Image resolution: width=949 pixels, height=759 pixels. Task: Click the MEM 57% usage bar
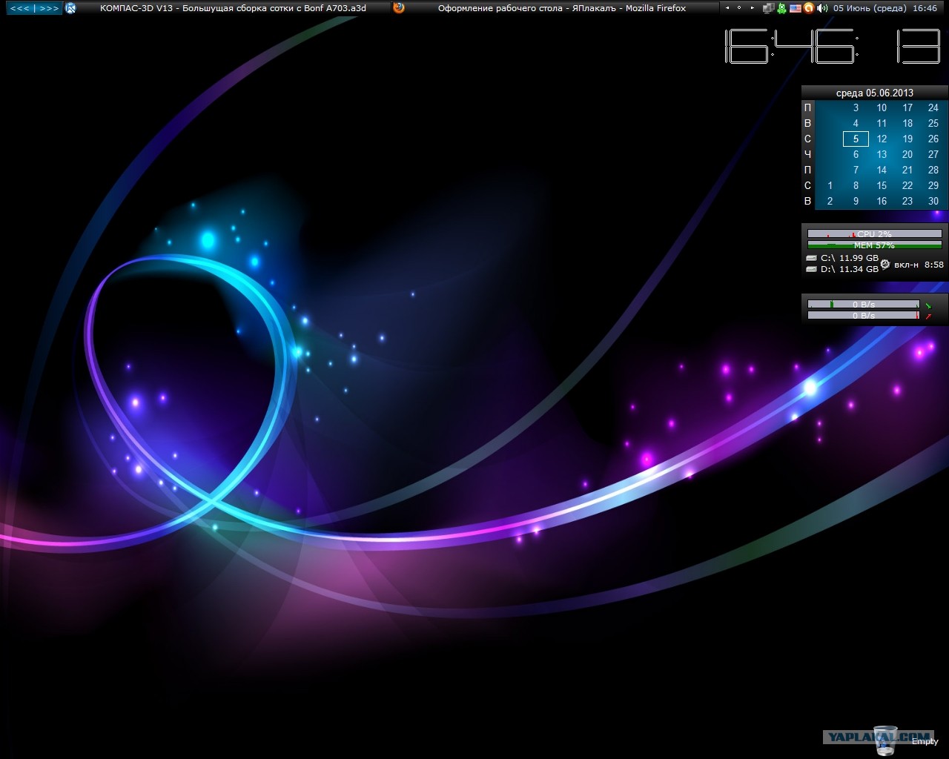pos(874,245)
